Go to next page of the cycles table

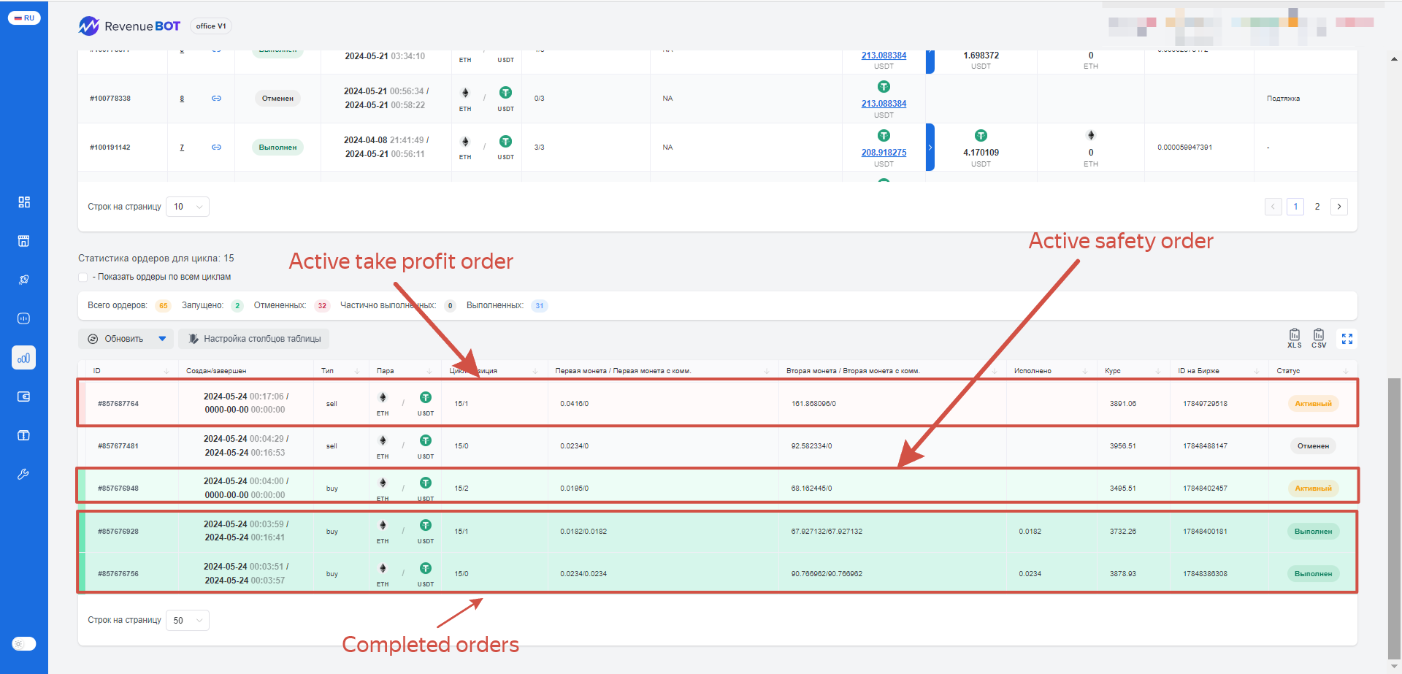1339,207
